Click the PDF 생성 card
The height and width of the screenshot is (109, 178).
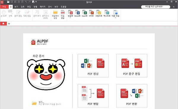[x=93, y=66]
